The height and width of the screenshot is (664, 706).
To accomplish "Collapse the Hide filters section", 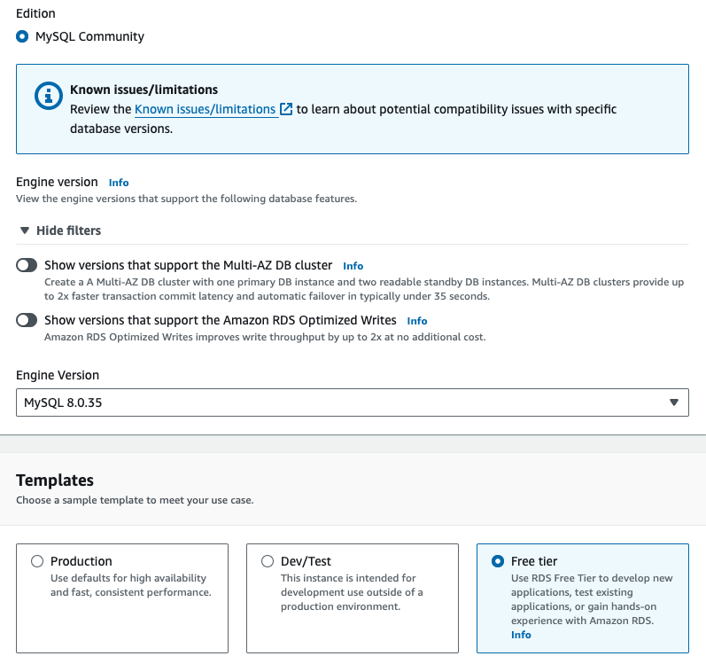I will (x=60, y=230).
